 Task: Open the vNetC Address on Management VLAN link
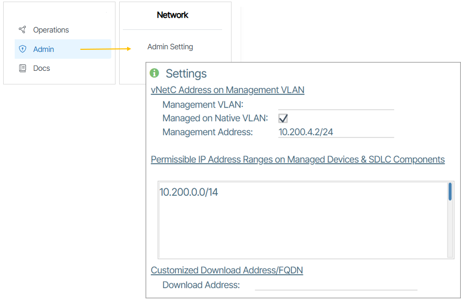[227, 90]
